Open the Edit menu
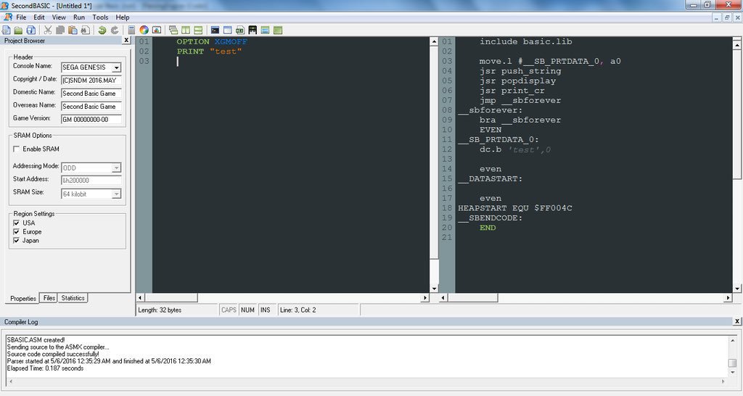This screenshot has height=396, width=743. [39, 17]
